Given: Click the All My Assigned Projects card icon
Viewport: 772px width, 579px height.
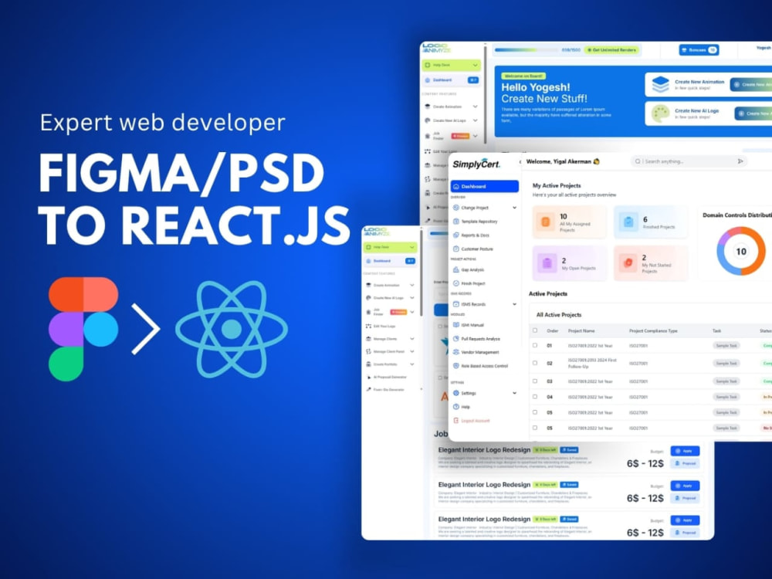Looking at the screenshot, I should [546, 222].
